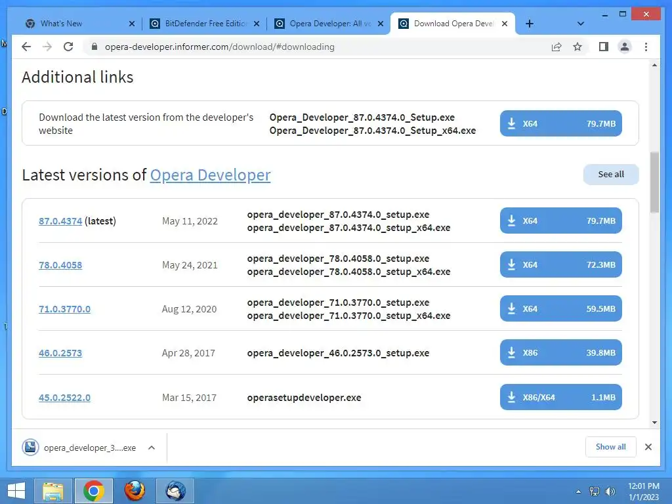
Task: Open version 87.0.4374 link
Action: point(60,221)
